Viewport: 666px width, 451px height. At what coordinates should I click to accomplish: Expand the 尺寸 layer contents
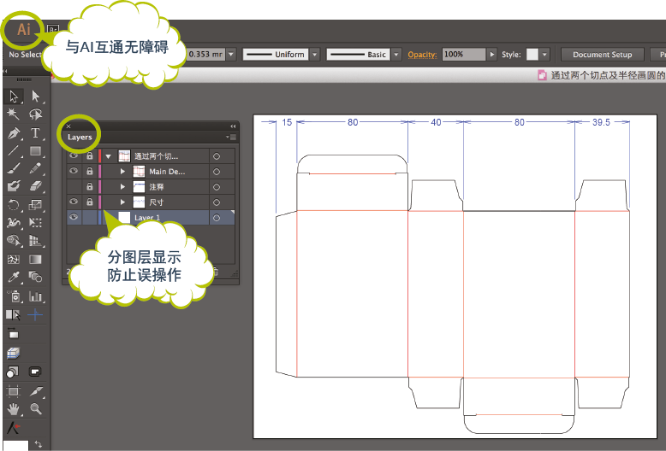122,202
